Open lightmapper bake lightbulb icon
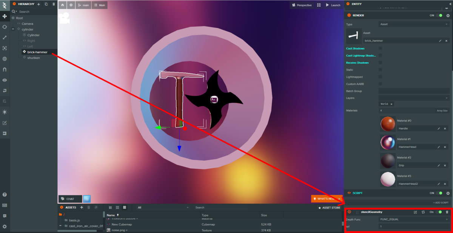Viewport: 453px width, 233px height. pos(5,112)
